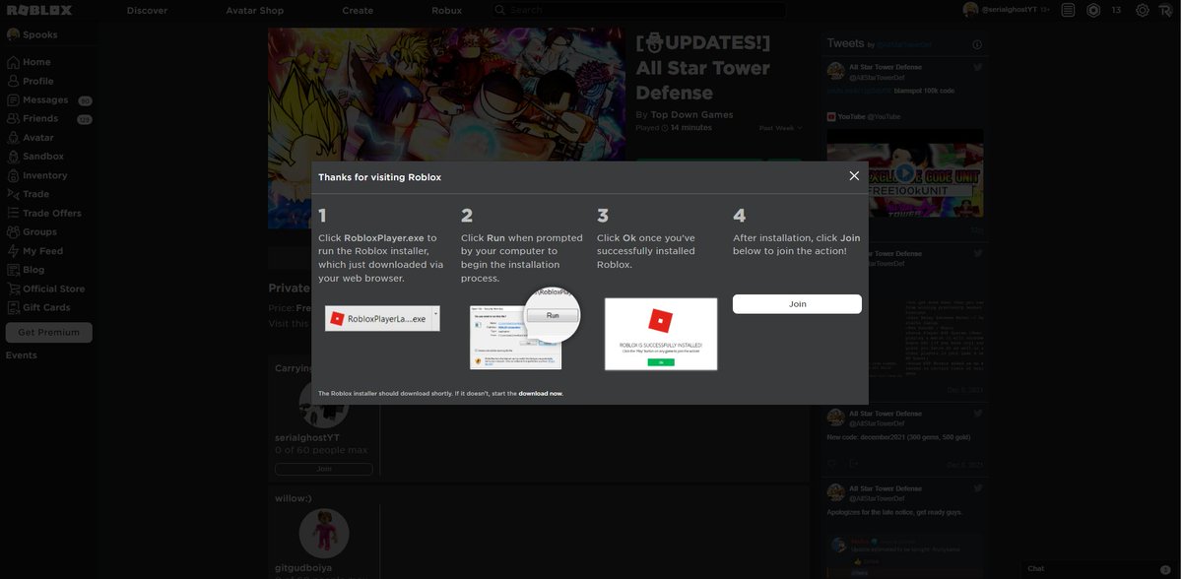Image resolution: width=1182 pixels, height=579 pixels.
Task: Open the settings gear icon
Action: (x=1143, y=10)
